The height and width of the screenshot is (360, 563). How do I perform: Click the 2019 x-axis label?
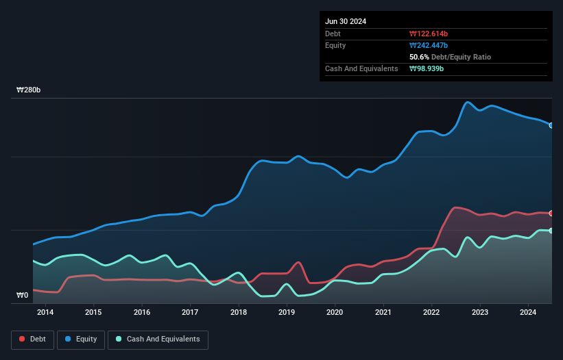287,312
